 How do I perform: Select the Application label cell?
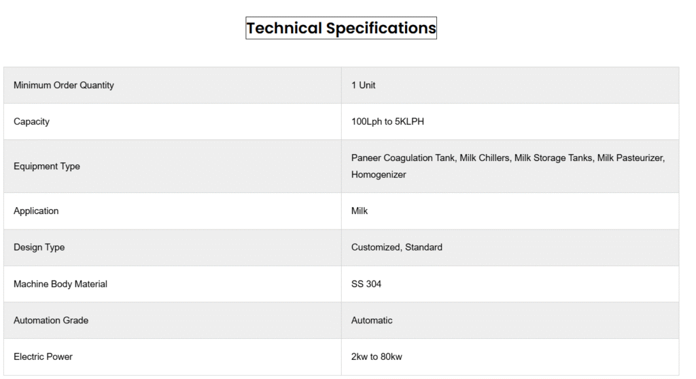pyautogui.click(x=36, y=211)
